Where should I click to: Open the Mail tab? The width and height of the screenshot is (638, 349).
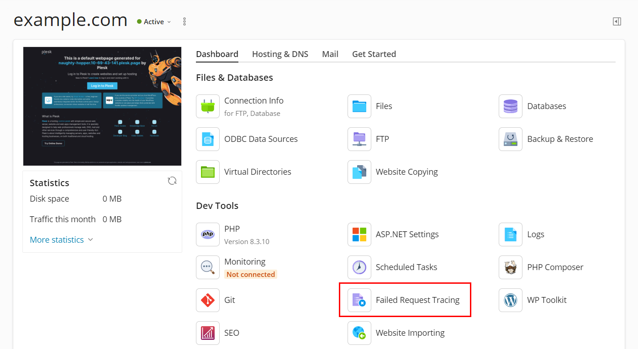click(330, 54)
